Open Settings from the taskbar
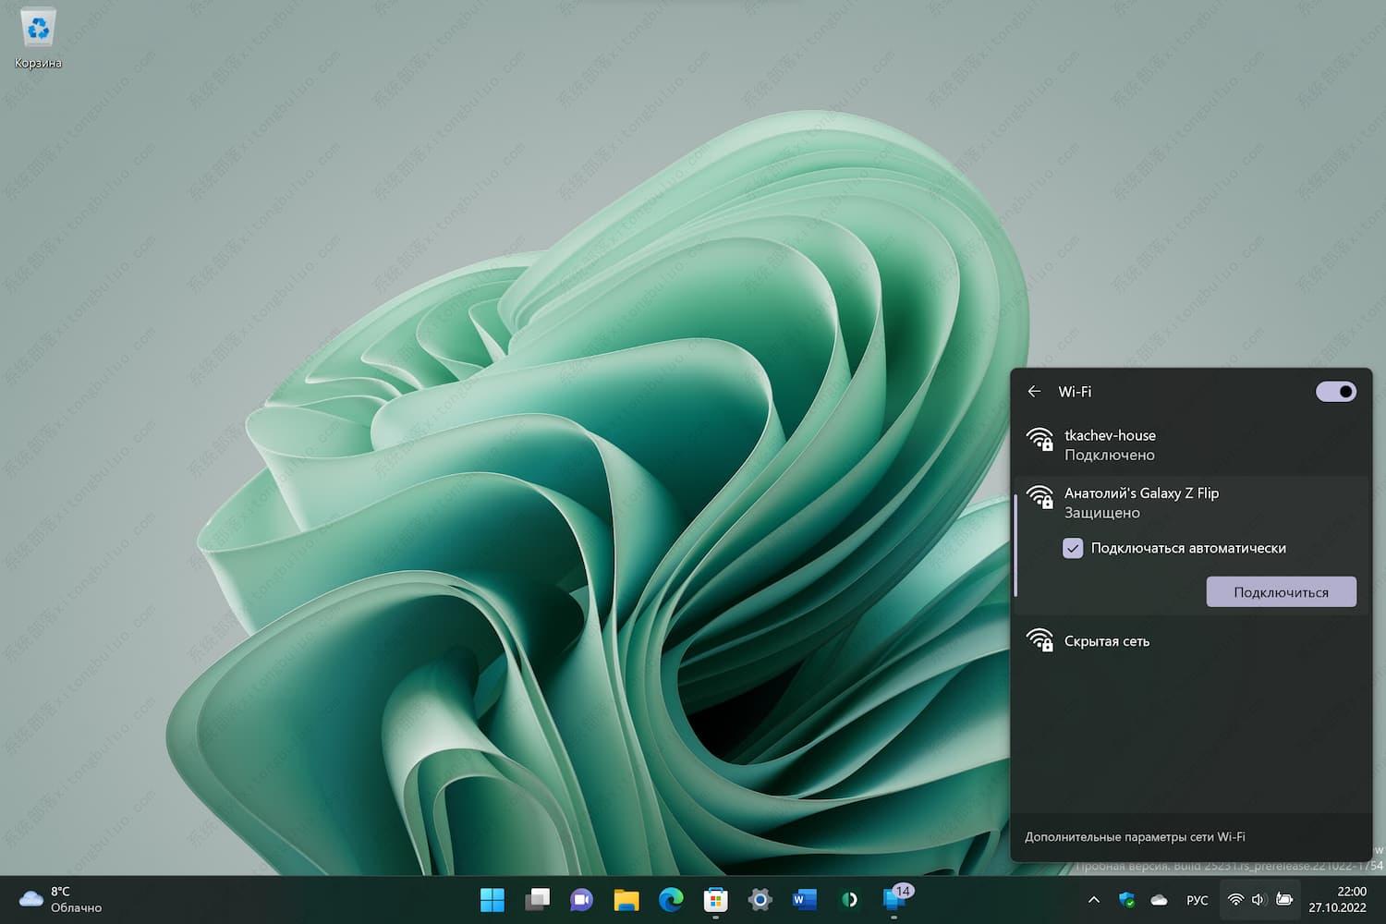Viewport: 1386px width, 924px height. pyautogui.click(x=759, y=899)
